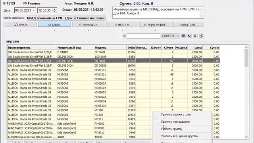Viewport: 254px width, 143px height.
Task: Click the ЭККА cell 16630
Action: (131, 66)
